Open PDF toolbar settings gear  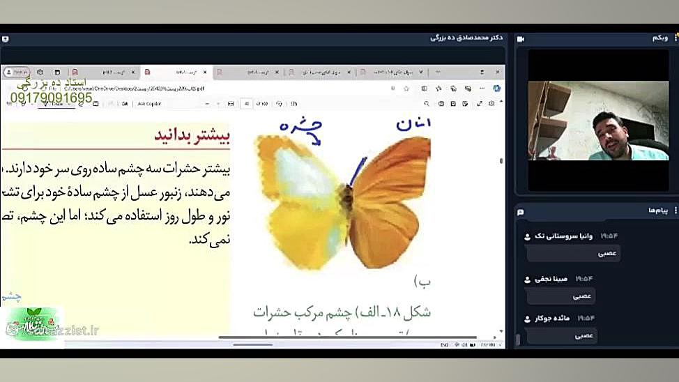(x=491, y=104)
